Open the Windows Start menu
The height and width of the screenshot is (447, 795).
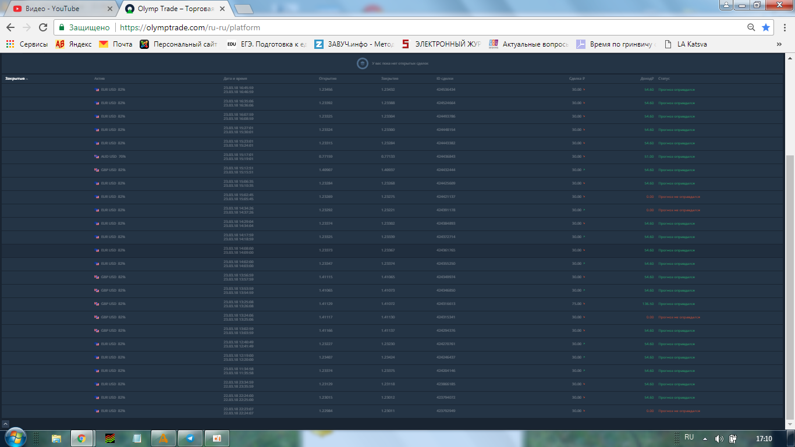(15, 438)
